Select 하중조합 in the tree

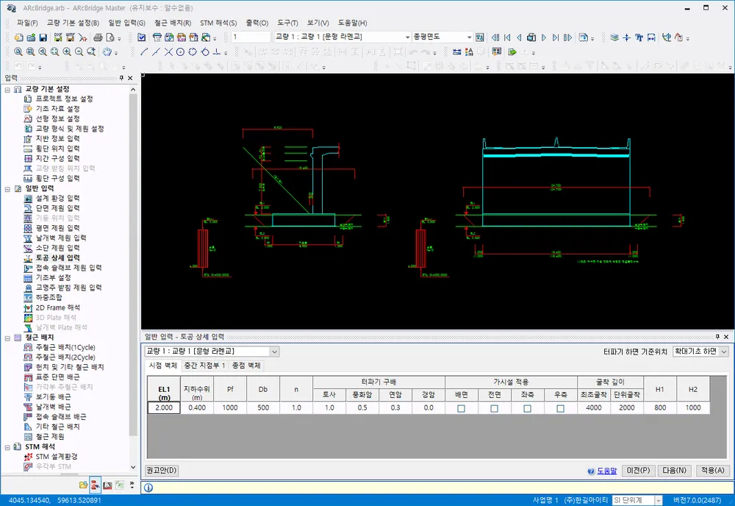click(x=49, y=297)
